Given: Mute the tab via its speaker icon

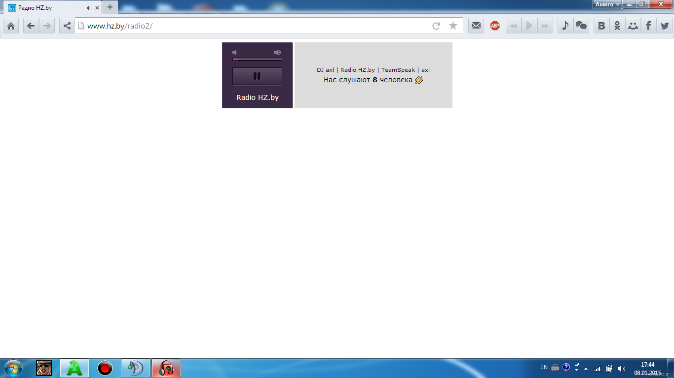Looking at the screenshot, I should tap(89, 8).
